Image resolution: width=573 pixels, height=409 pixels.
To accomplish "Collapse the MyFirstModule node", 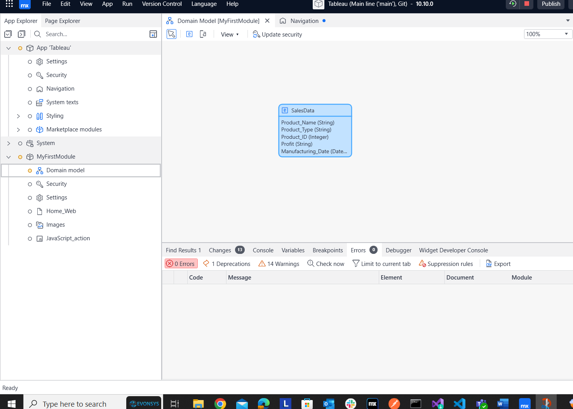I will tap(8, 157).
